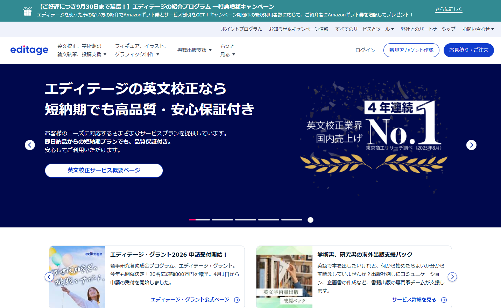Pause the hero carousel autoplay
Viewport: 501px width, 308px height.
point(310,220)
